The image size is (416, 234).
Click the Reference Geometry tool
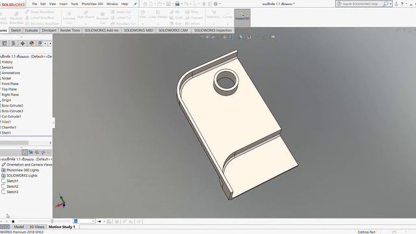[214, 14]
